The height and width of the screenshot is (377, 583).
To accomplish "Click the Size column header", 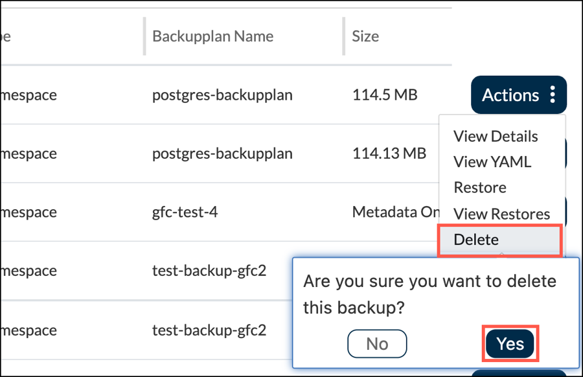I will [x=365, y=36].
